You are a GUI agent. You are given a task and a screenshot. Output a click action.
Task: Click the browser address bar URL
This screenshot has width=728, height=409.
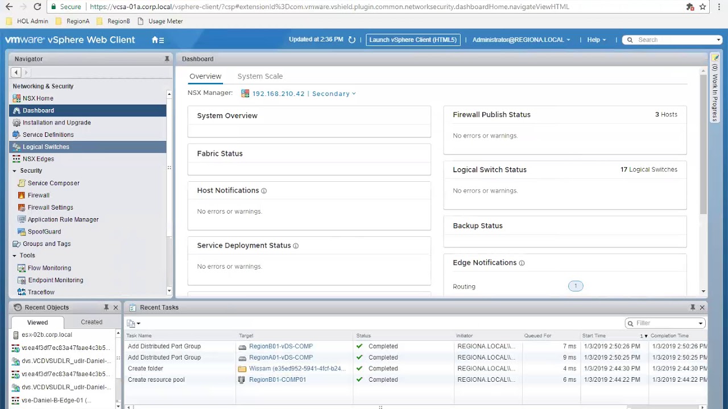click(x=329, y=7)
